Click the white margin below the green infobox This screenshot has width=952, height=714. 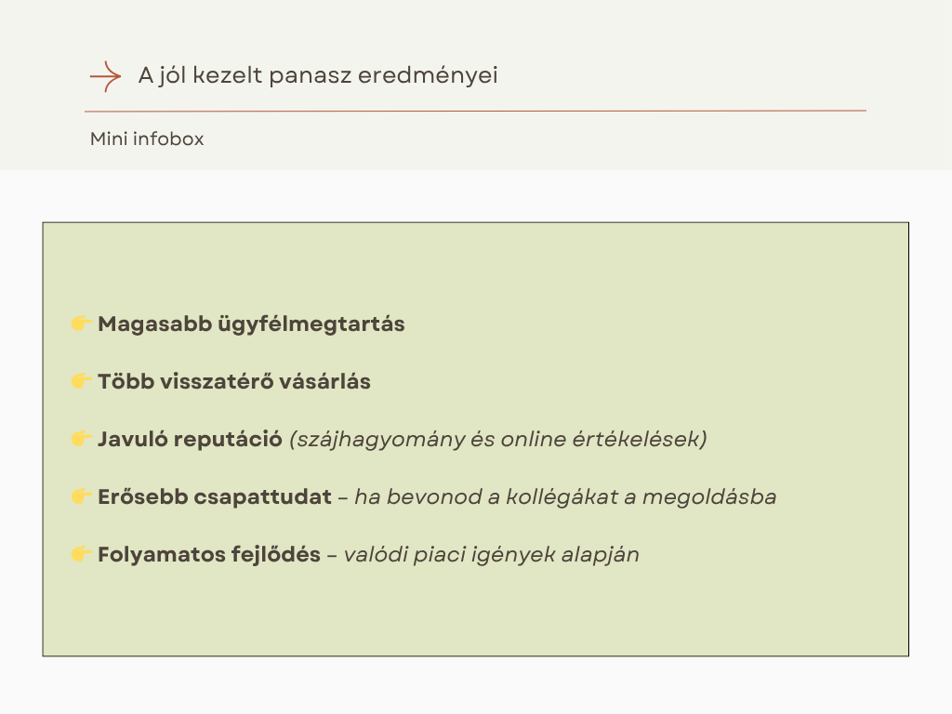click(x=475, y=686)
